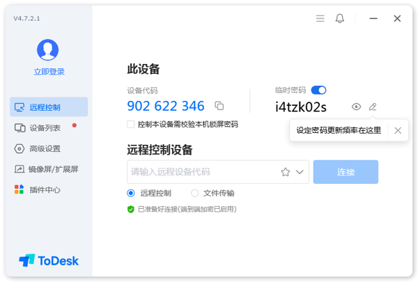
Task: Click the user avatar icon
Action: point(48,49)
